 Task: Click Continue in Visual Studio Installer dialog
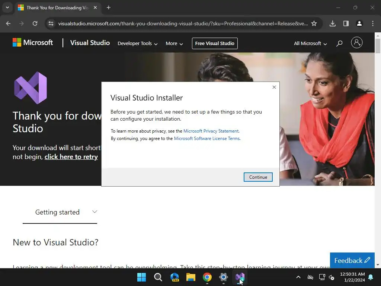click(258, 177)
